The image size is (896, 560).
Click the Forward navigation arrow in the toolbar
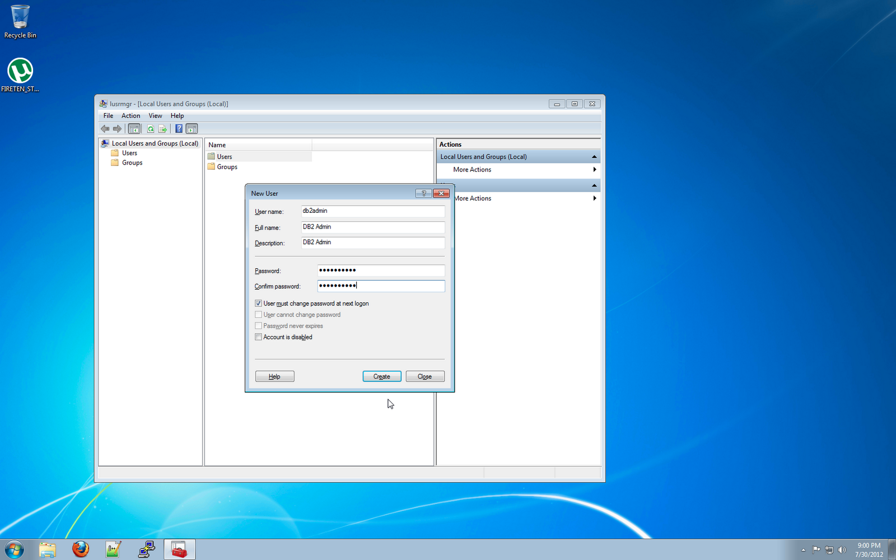(x=118, y=128)
